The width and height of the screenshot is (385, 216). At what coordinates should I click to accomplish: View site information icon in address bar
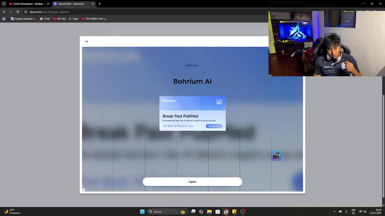pos(26,12)
